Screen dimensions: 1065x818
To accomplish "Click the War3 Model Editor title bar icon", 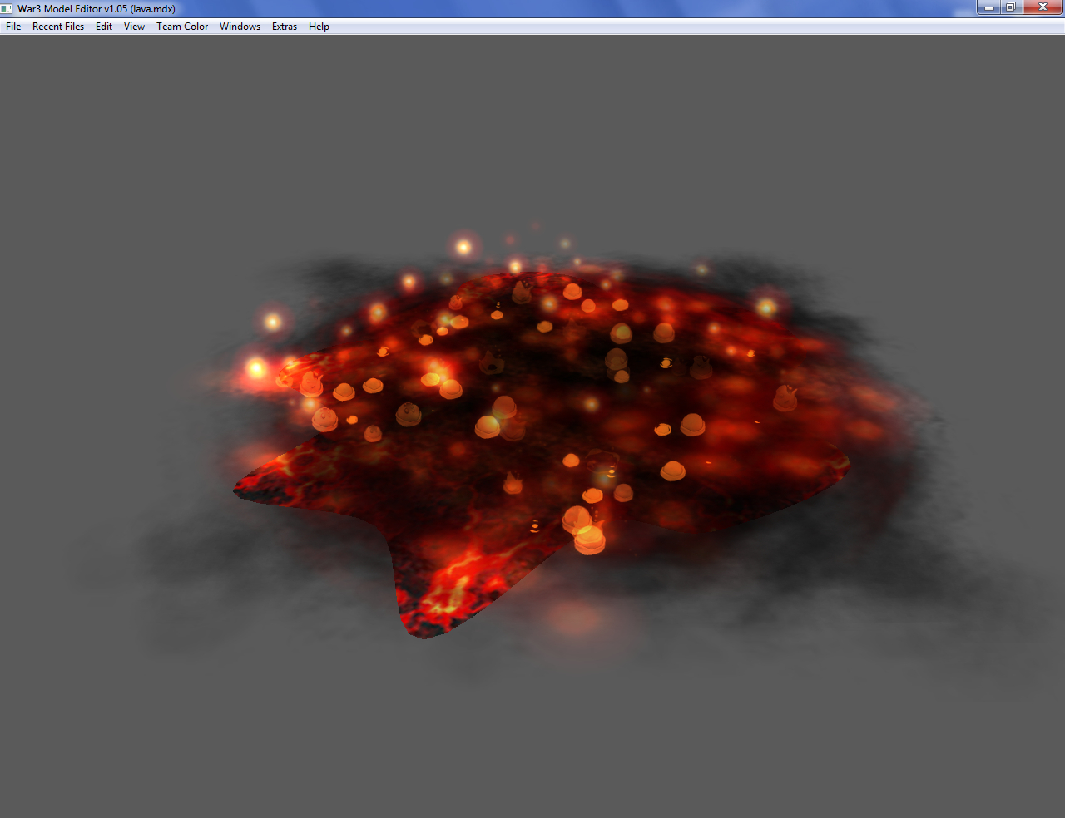I will (7, 8).
